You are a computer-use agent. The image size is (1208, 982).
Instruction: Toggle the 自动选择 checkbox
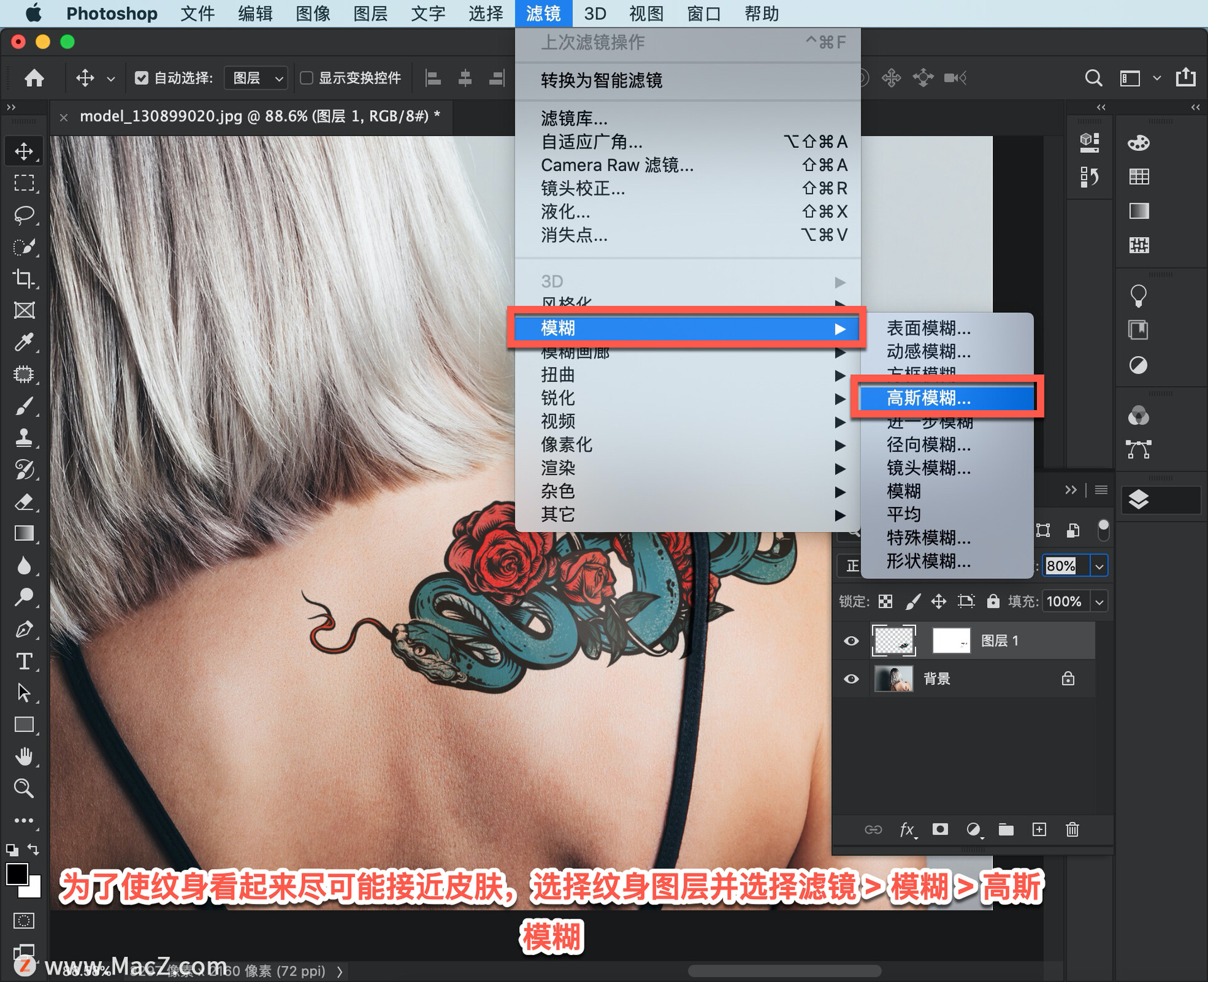click(x=142, y=78)
